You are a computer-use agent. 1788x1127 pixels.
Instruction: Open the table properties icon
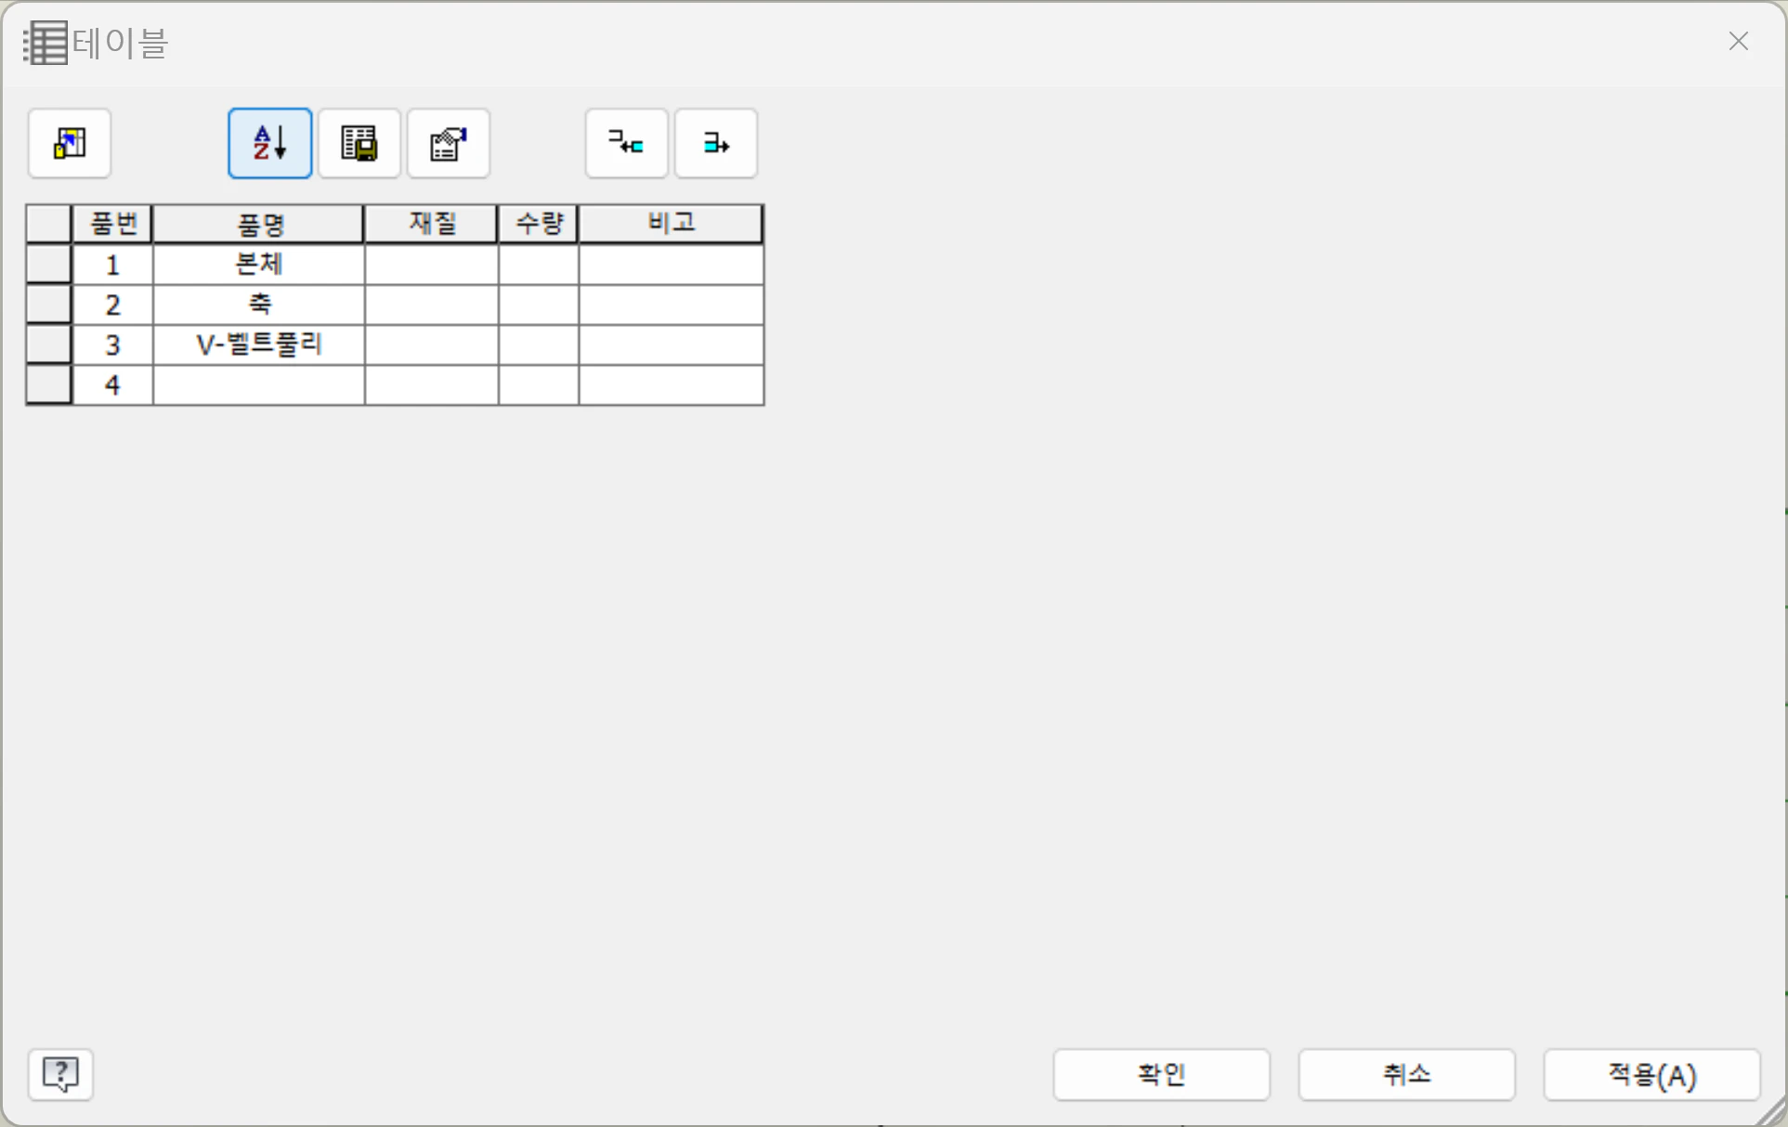448,144
